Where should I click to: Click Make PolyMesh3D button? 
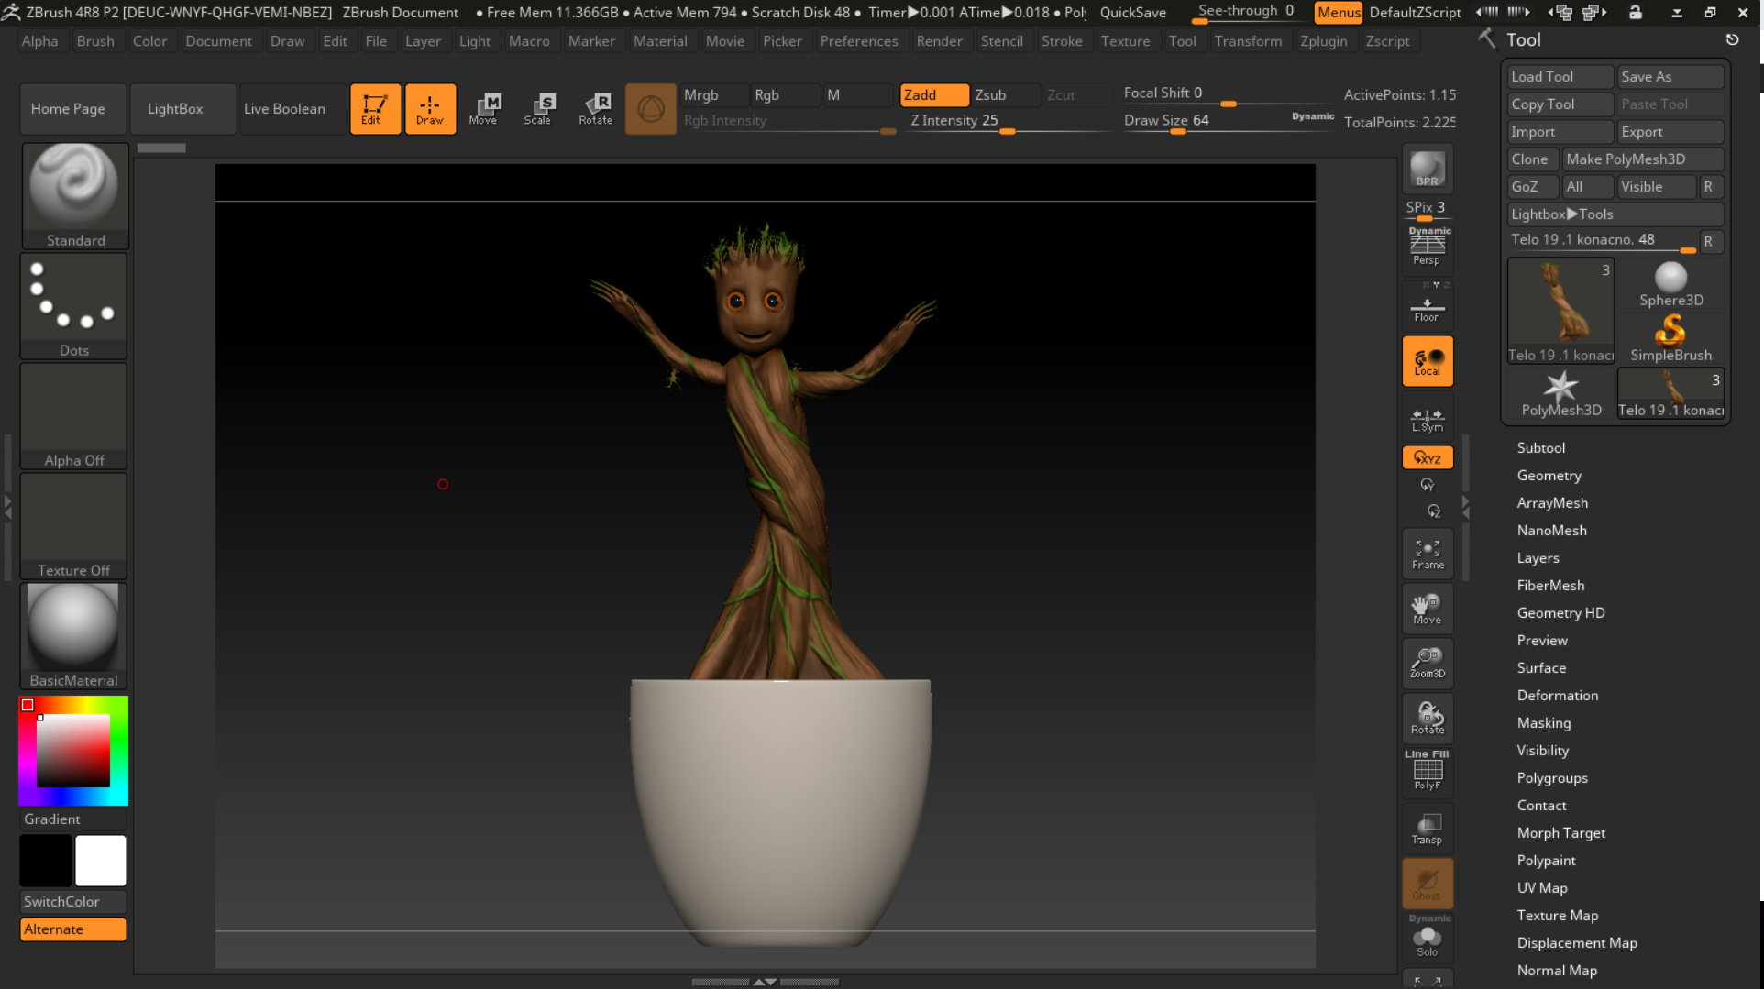[x=1643, y=159]
